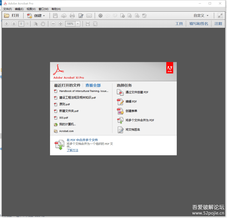227x218 pixels.
Task: Open the Help (帮助) menu
Action: (x=56, y=9)
